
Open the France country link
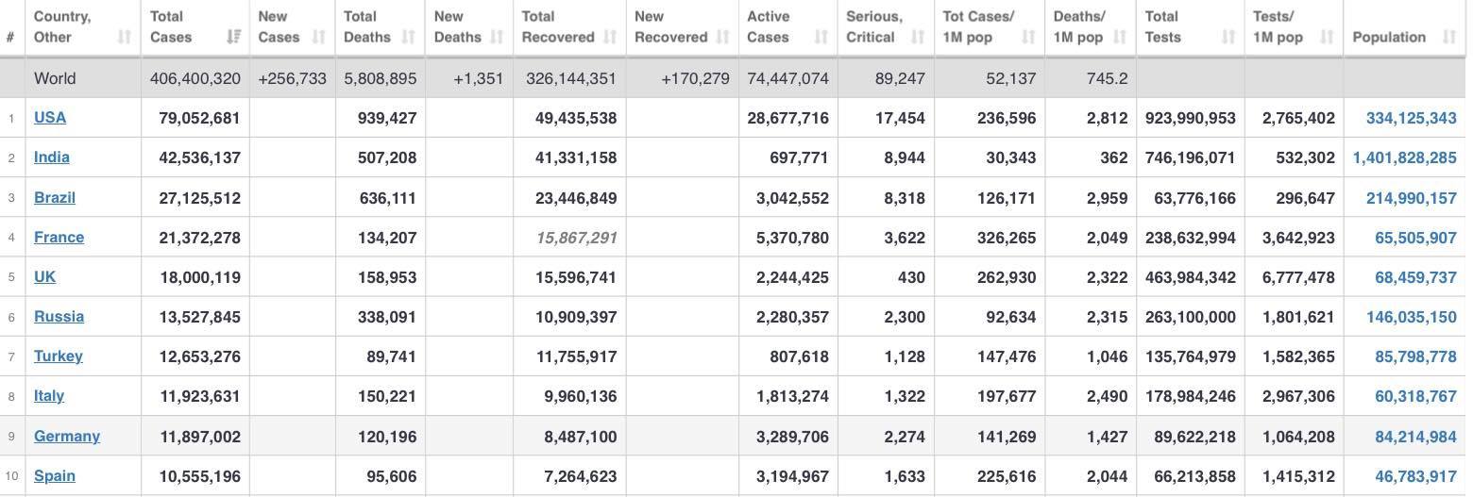point(59,237)
